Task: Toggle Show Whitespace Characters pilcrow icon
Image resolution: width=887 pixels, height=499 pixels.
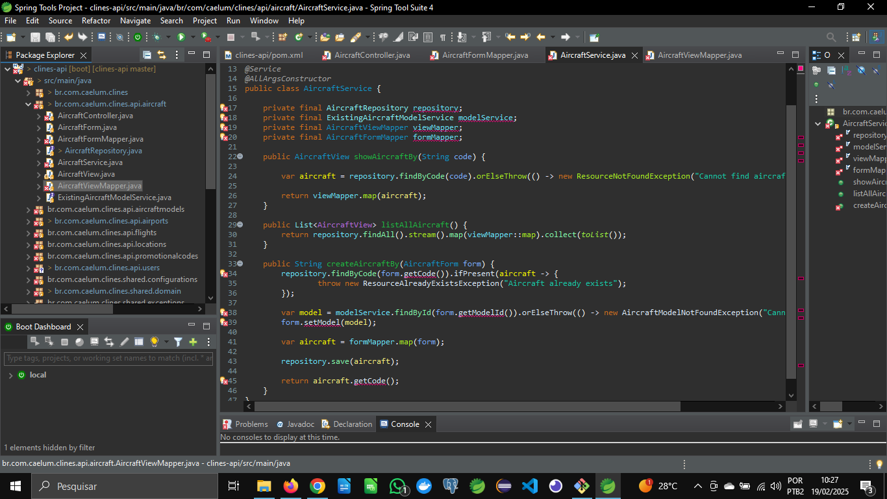Action: (443, 37)
